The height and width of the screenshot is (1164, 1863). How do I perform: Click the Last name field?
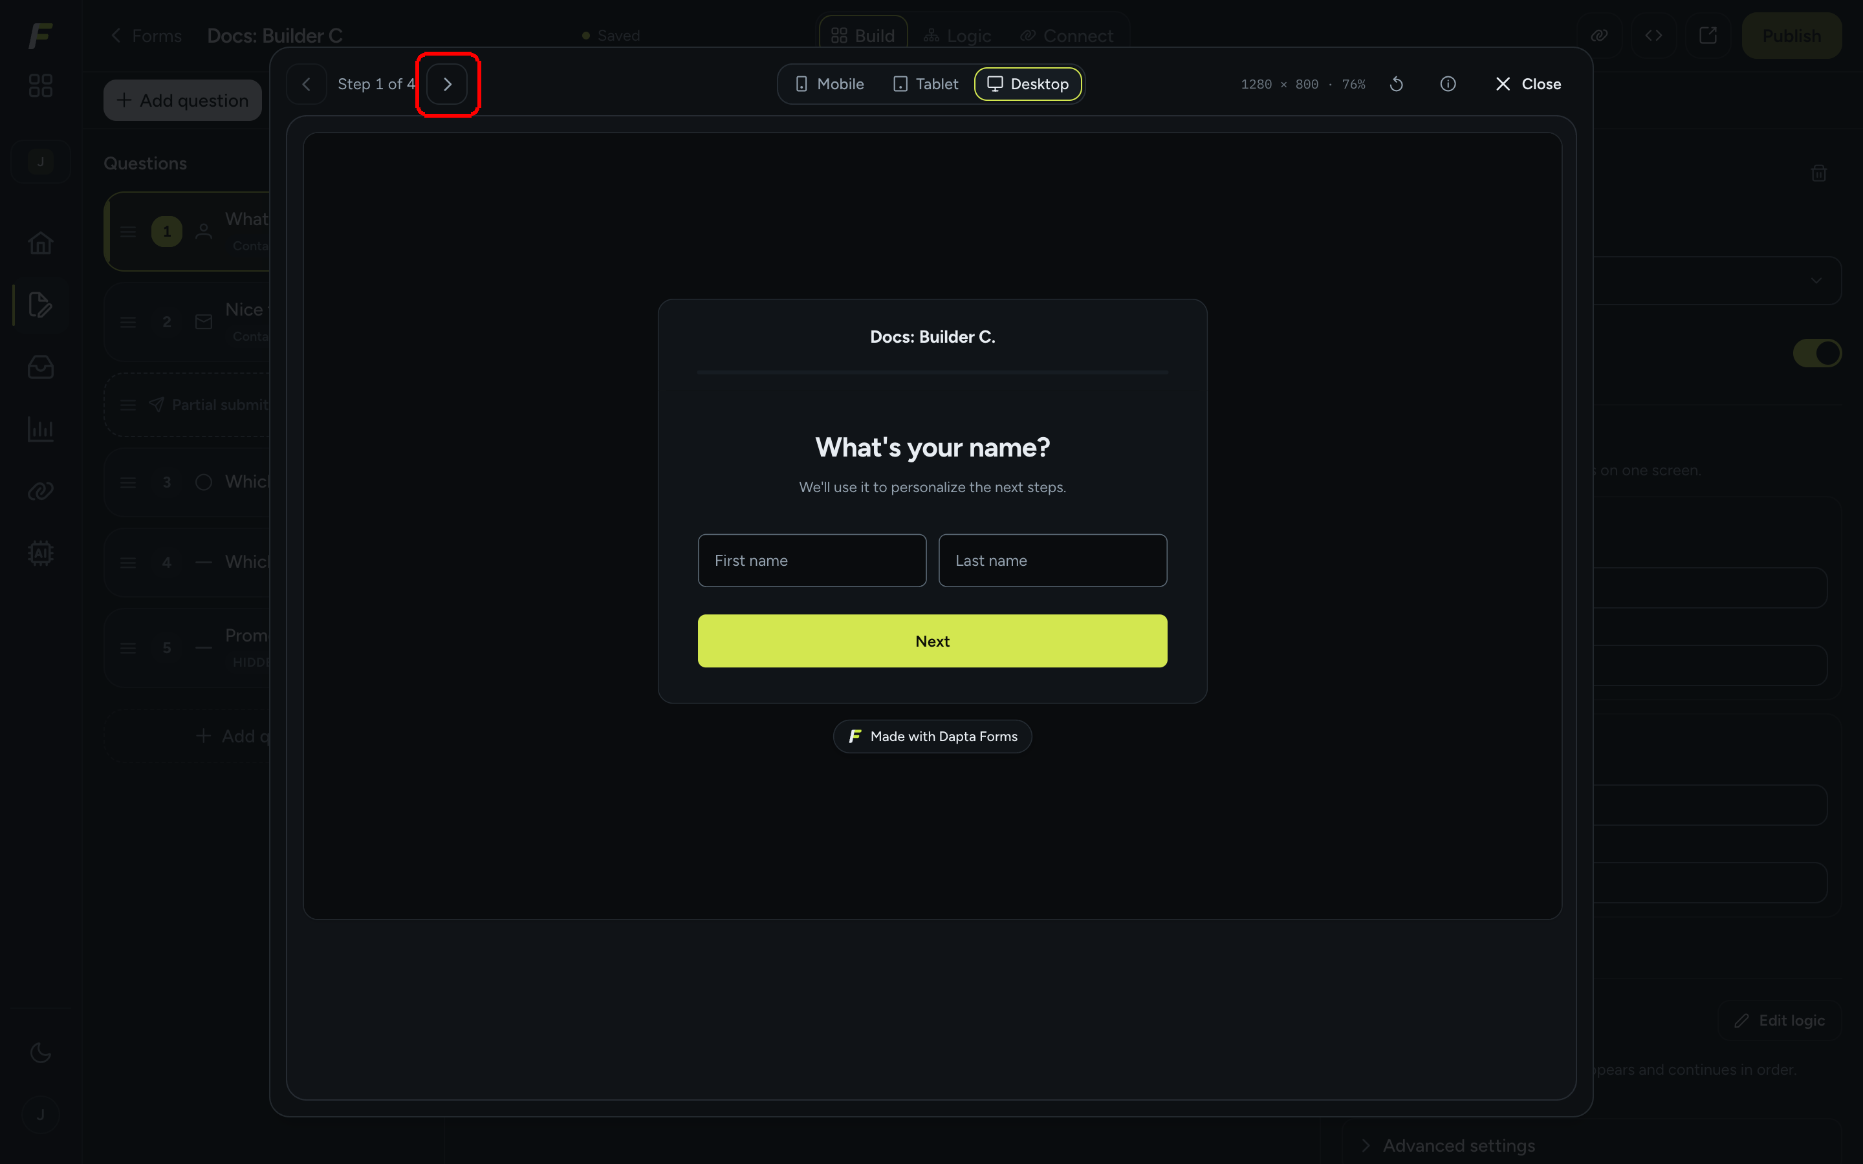point(1052,561)
